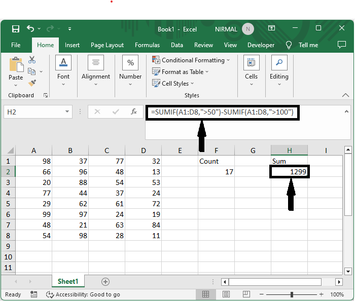Switch to the View tab
The width and height of the screenshot is (355, 301).
point(230,45)
